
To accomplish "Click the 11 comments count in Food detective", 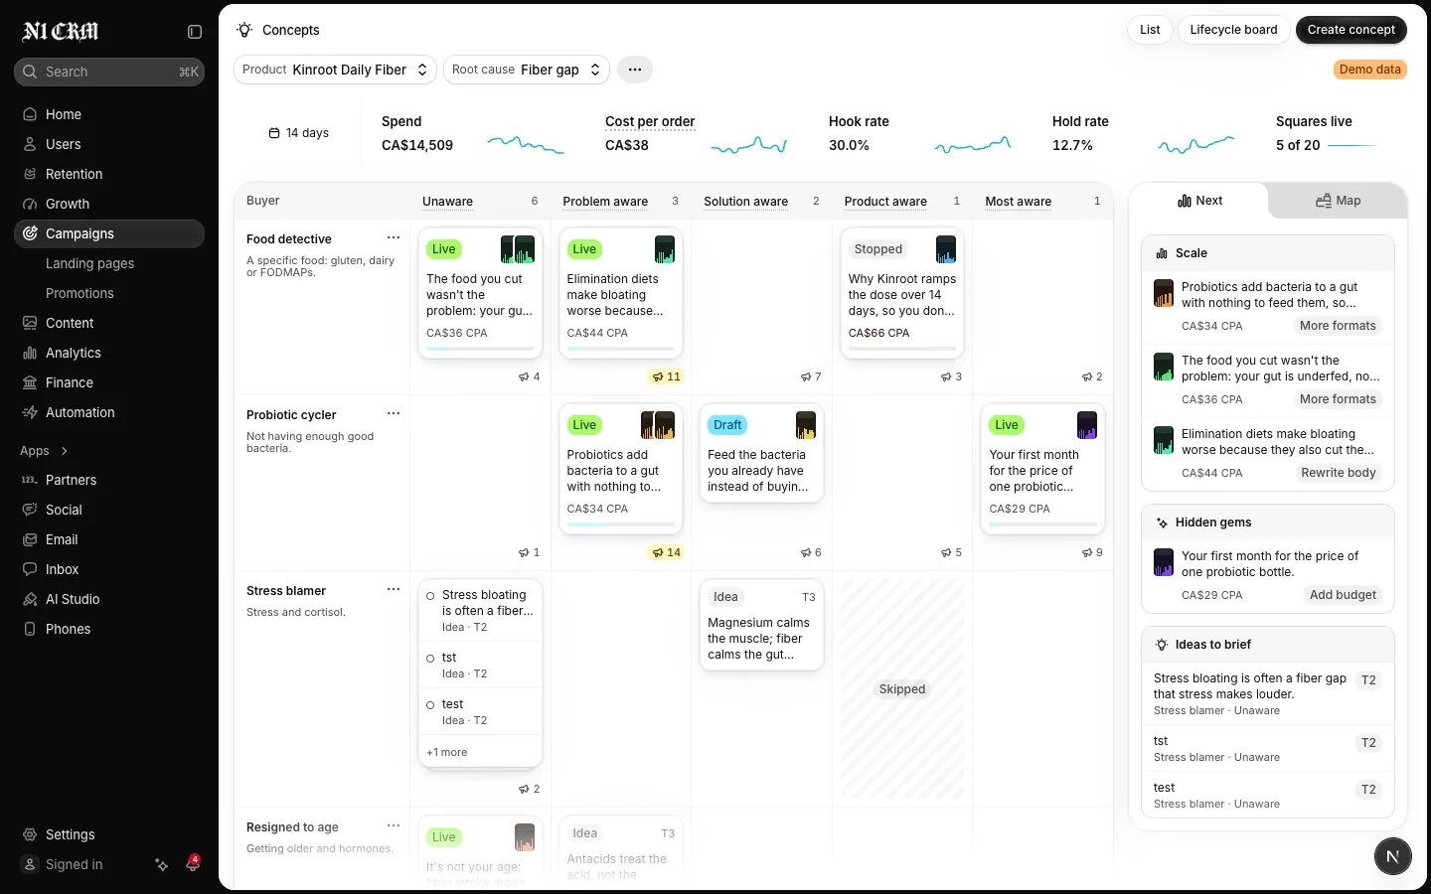I will (x=667, y=376).
